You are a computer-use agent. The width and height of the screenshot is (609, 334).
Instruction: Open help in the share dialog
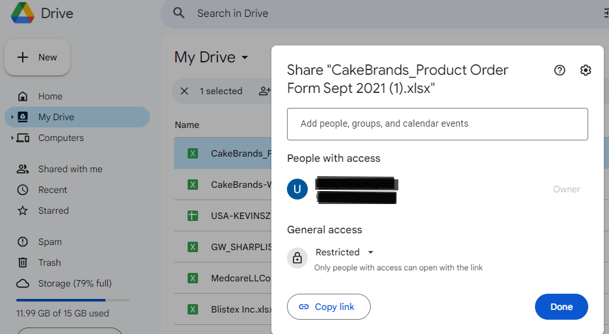pyautogui.click(x=559, y=70)
